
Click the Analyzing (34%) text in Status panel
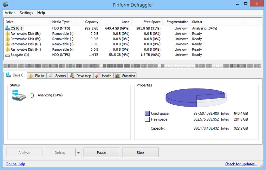tap(50, 95)
